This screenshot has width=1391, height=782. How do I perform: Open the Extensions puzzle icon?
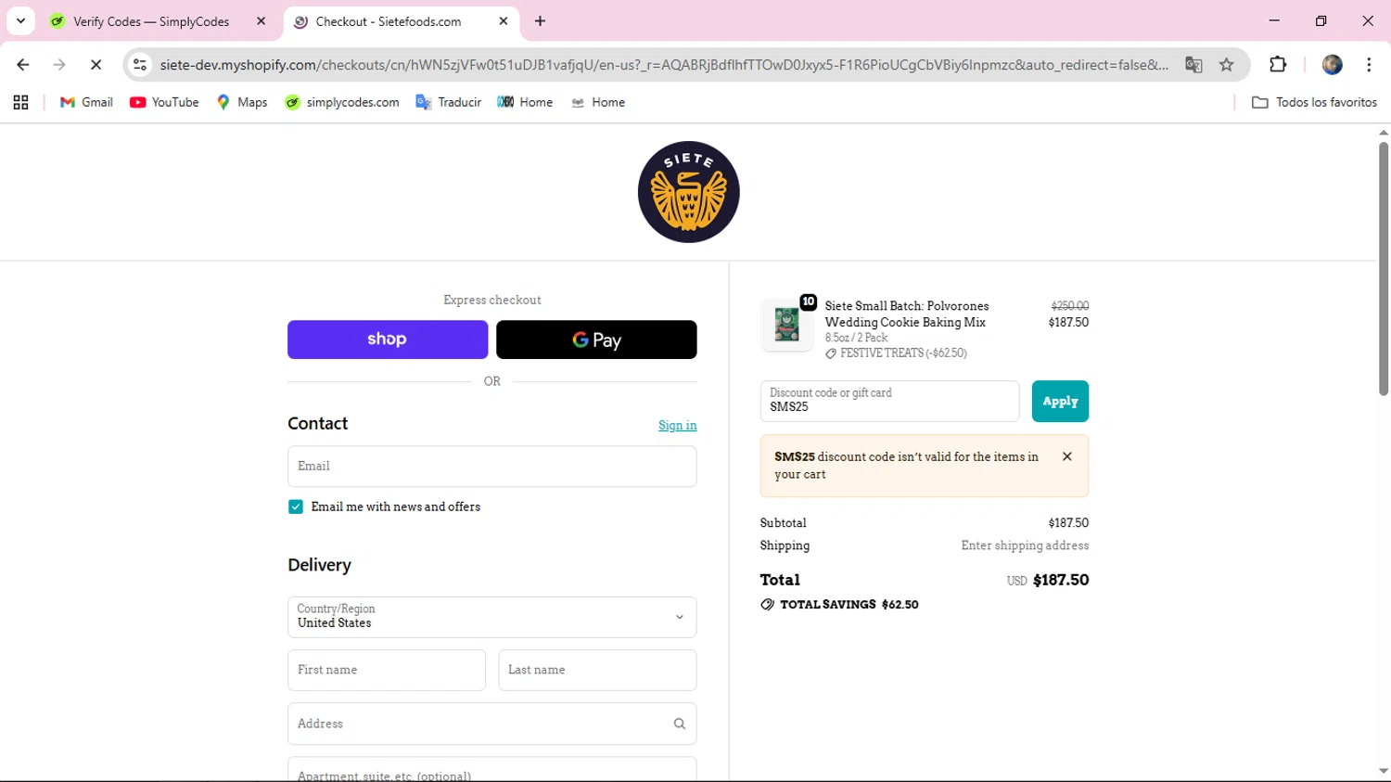[x=1278, y=65]
